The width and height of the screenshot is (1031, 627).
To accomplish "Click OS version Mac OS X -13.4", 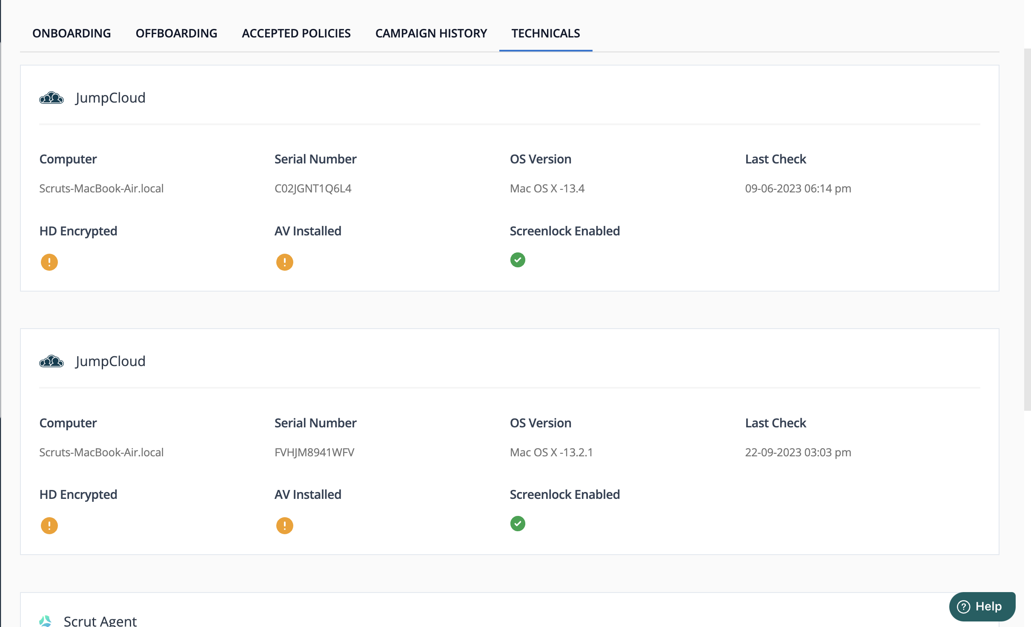I will click(547, 189).
